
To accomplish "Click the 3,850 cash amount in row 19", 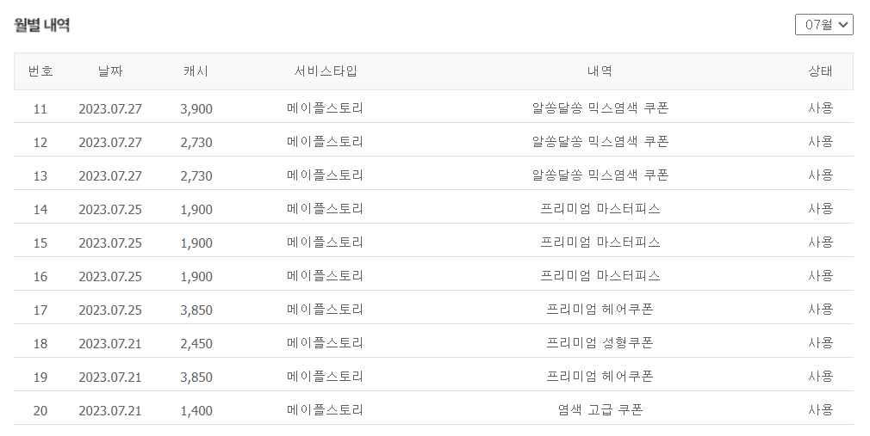I will (x=196, y=377).
